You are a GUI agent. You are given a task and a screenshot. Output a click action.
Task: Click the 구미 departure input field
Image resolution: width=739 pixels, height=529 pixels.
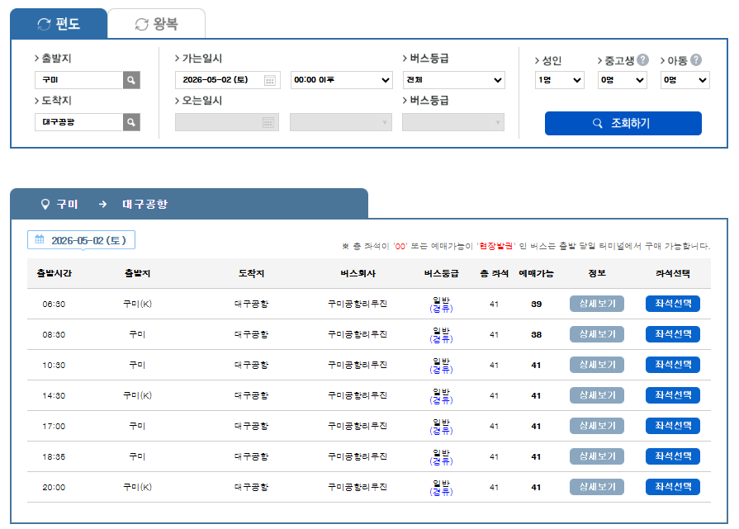coord(78,80)
